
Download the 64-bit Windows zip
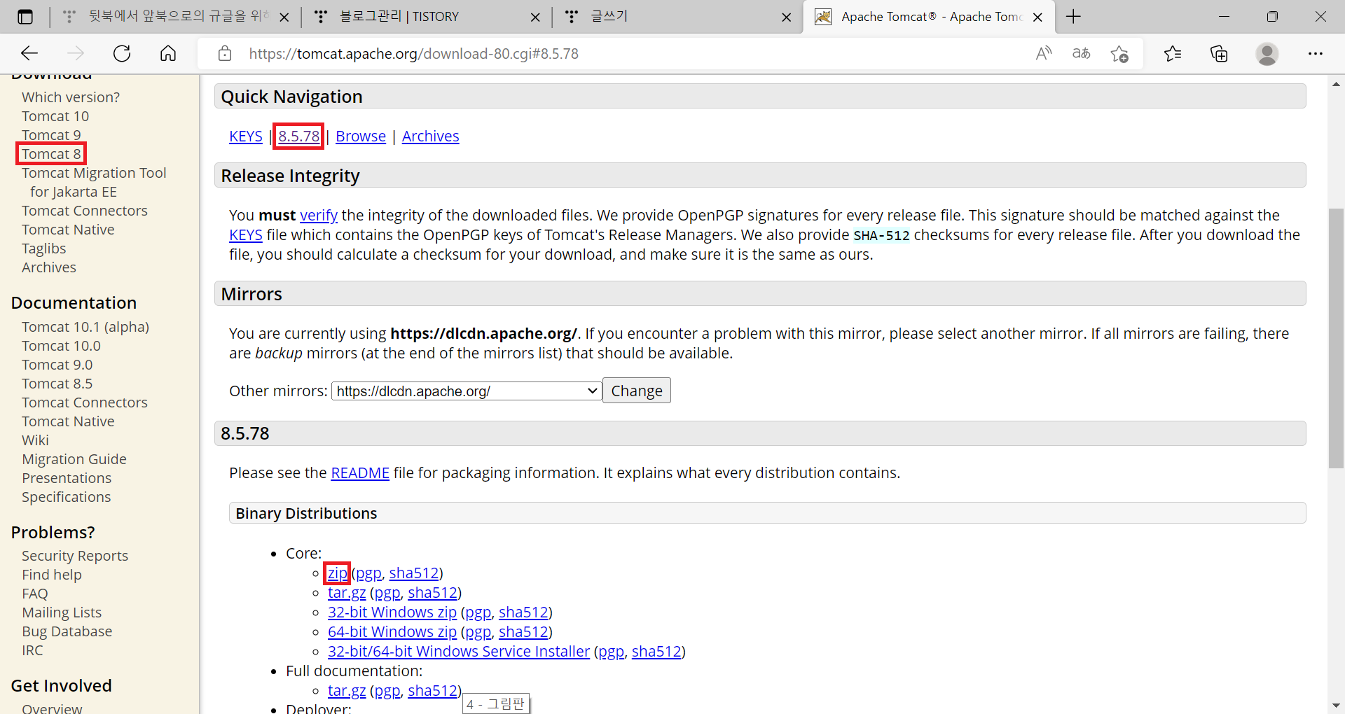(x=392, y=631)
